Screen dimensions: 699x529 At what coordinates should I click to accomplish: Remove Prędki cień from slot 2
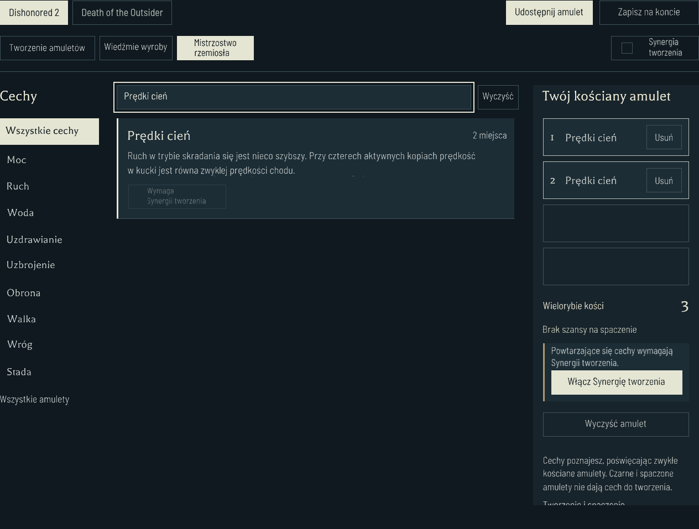pyautogui.click(x=664, y=181)
